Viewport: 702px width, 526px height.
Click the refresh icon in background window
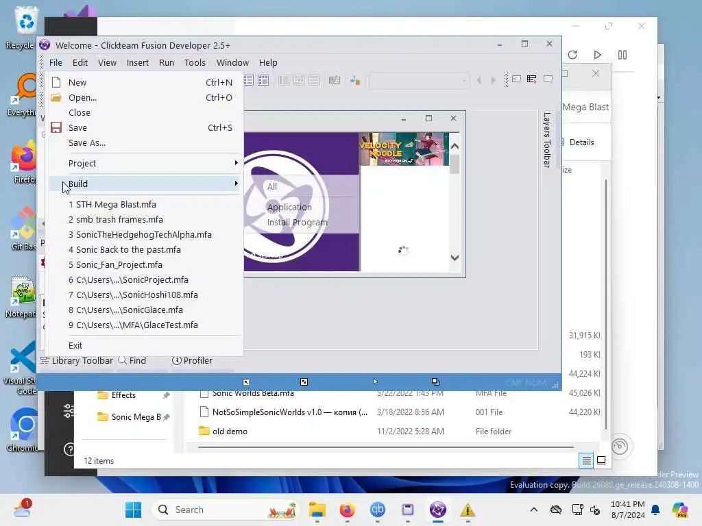click(572, 55)
